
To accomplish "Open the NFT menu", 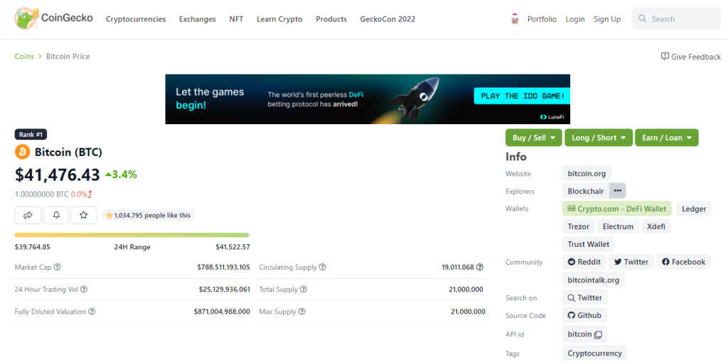I will point(236,19).
